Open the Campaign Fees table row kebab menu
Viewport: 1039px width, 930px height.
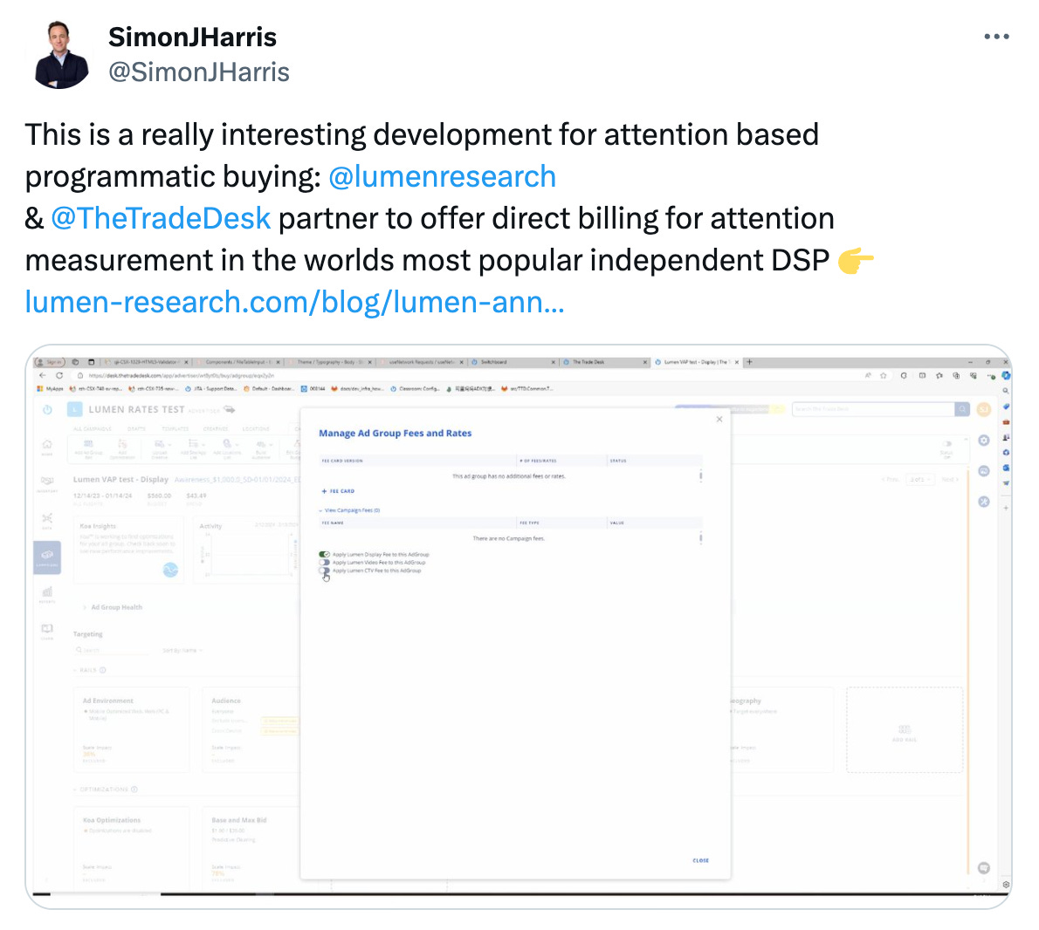[x=700, y=538]
